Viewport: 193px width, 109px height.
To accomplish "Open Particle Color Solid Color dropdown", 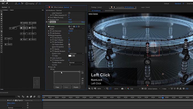I will click(76, 53).
